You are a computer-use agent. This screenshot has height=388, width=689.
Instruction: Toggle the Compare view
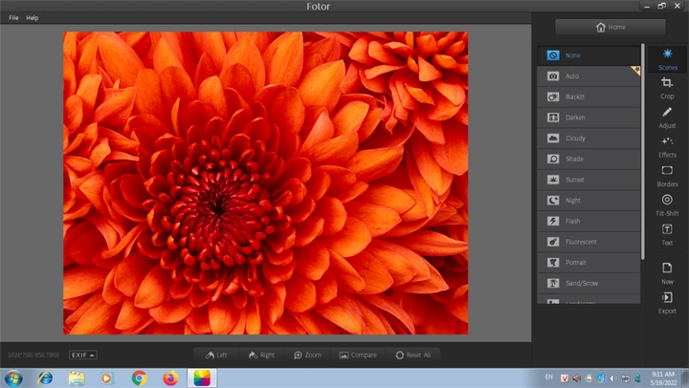click(x=358, y=356)
